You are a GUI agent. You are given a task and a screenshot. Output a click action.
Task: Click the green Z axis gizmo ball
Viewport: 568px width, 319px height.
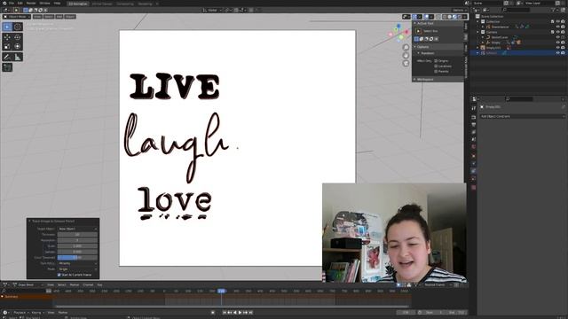click(401, 37)
